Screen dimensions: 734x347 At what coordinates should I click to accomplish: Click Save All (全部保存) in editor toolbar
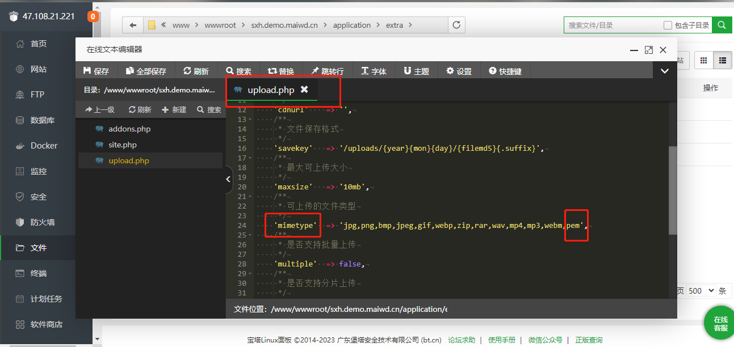[146, 71]
